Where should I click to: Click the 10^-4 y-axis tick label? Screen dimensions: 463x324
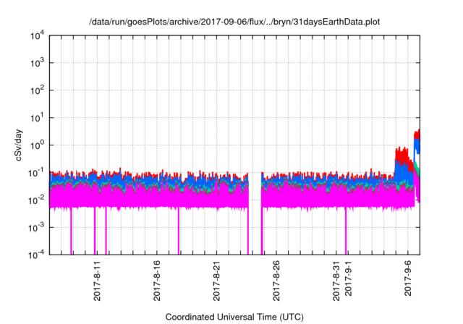coord(37,255)
